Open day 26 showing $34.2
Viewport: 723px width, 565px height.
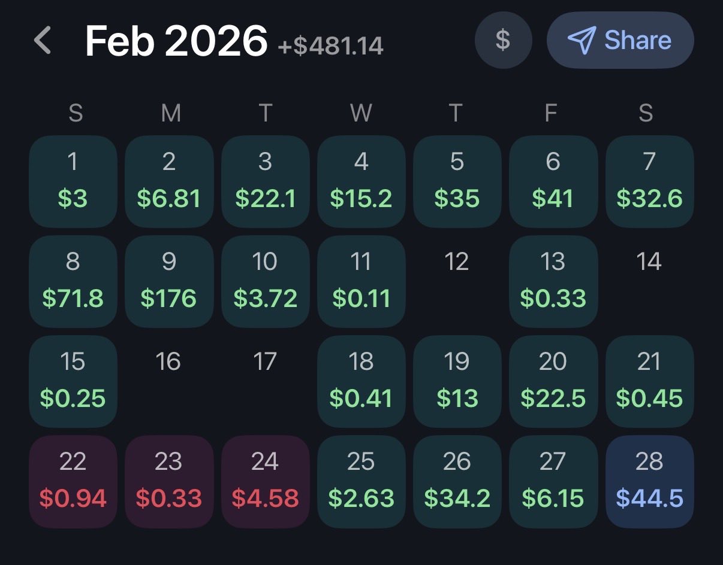click(457, 481)
